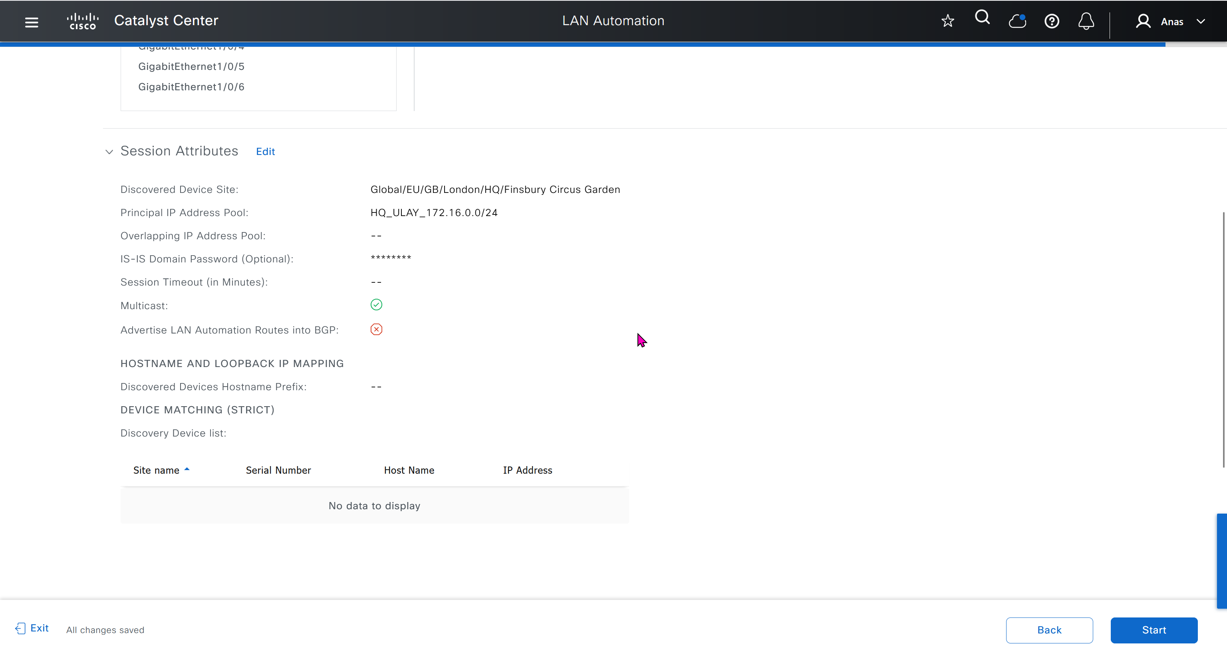
Task: Collapse the Session Attributes section
Action: pyautogui.click(x=109, y=152)
